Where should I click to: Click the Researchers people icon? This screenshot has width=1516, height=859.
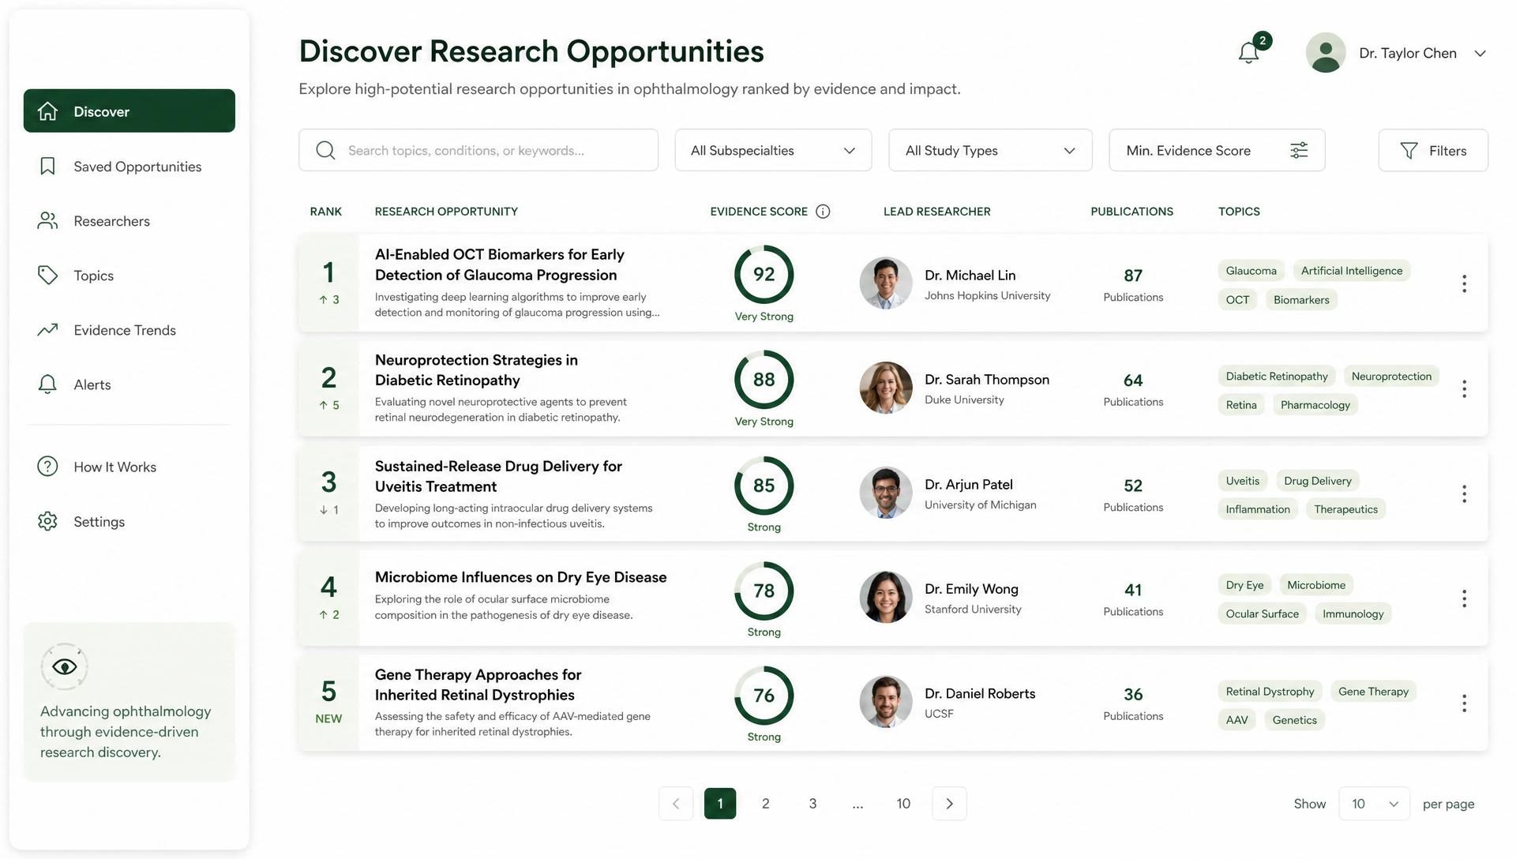47,221
